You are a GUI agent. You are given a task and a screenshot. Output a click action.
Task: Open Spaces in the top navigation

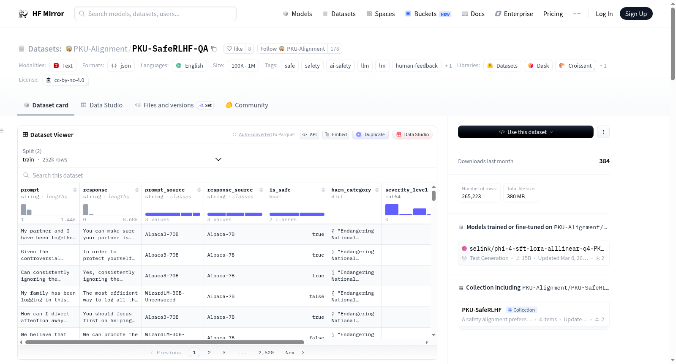(380, 14)
